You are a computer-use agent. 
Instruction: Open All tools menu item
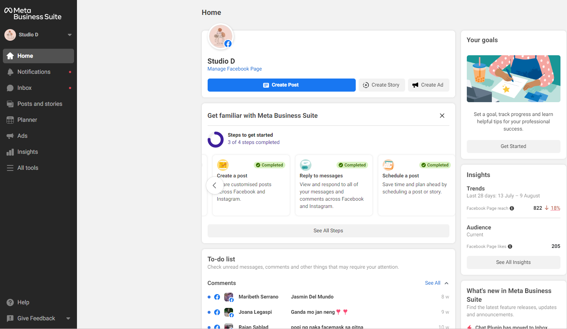click(x=28, y=168)
